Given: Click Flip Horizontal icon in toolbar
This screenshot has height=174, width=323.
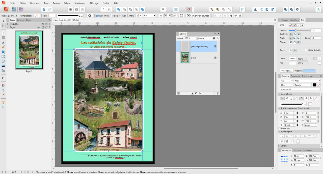Looking at the screenshot, I should coord(255,9).
